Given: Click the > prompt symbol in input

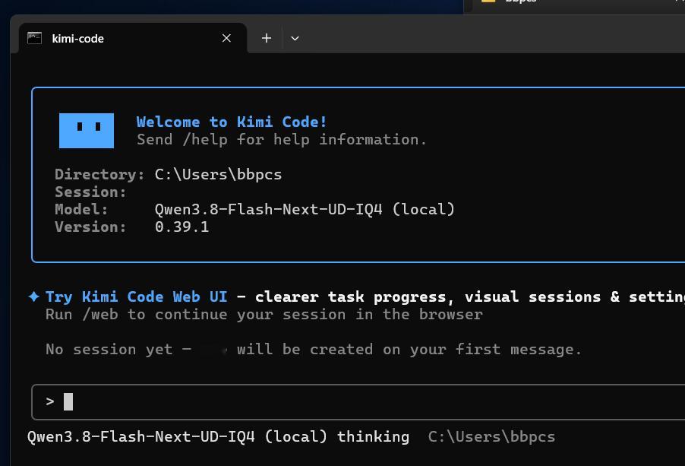Looking at the screenshot, I should pyautogui.click(x=50, y=401).
